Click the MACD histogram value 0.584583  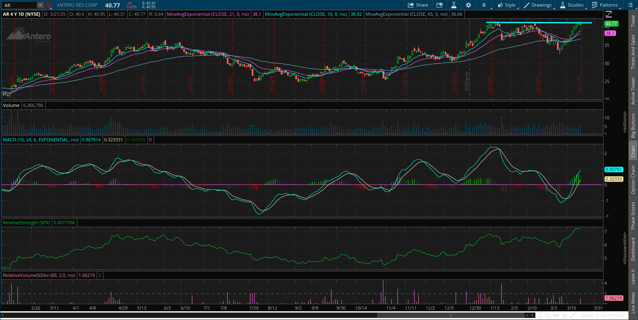pyautogui.click(x=136, y=140)
